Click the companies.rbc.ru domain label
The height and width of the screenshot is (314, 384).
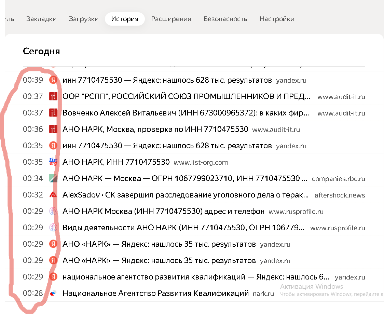[338, 179]
